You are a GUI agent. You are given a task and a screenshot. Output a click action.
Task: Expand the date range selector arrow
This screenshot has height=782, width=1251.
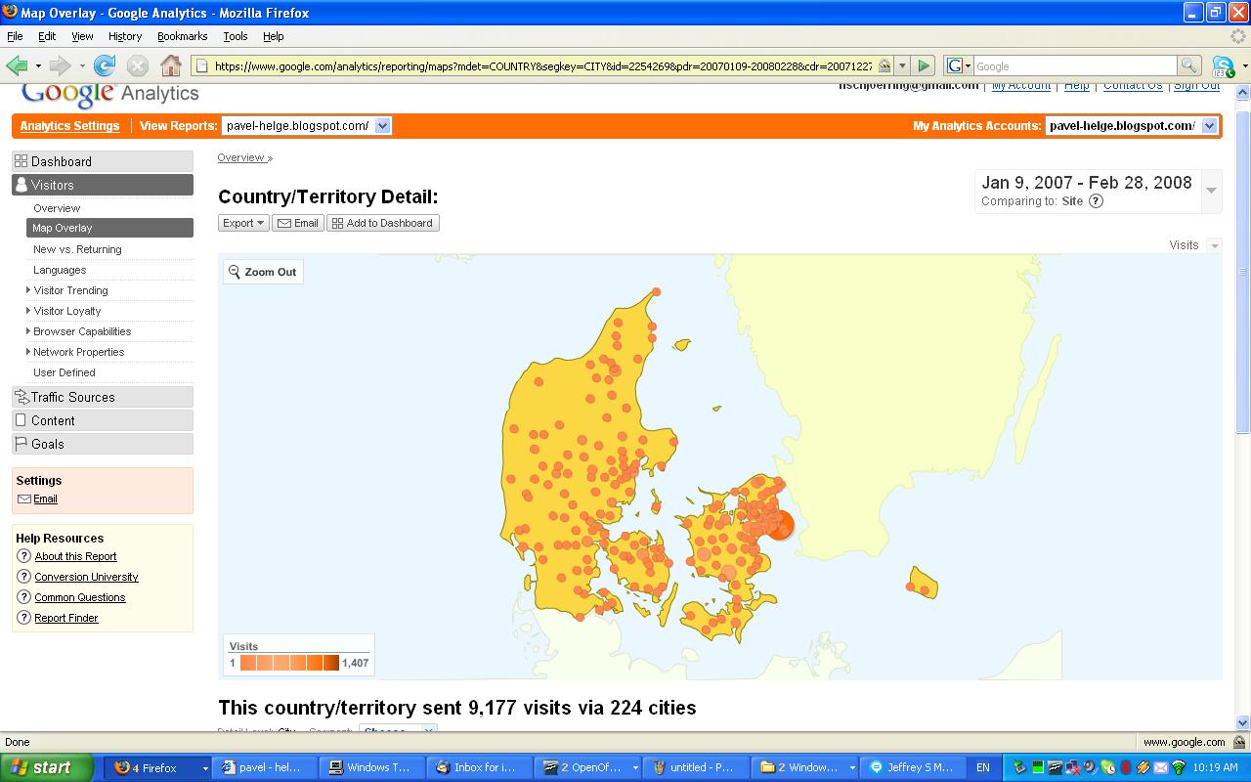click(x=1211, y=191)
